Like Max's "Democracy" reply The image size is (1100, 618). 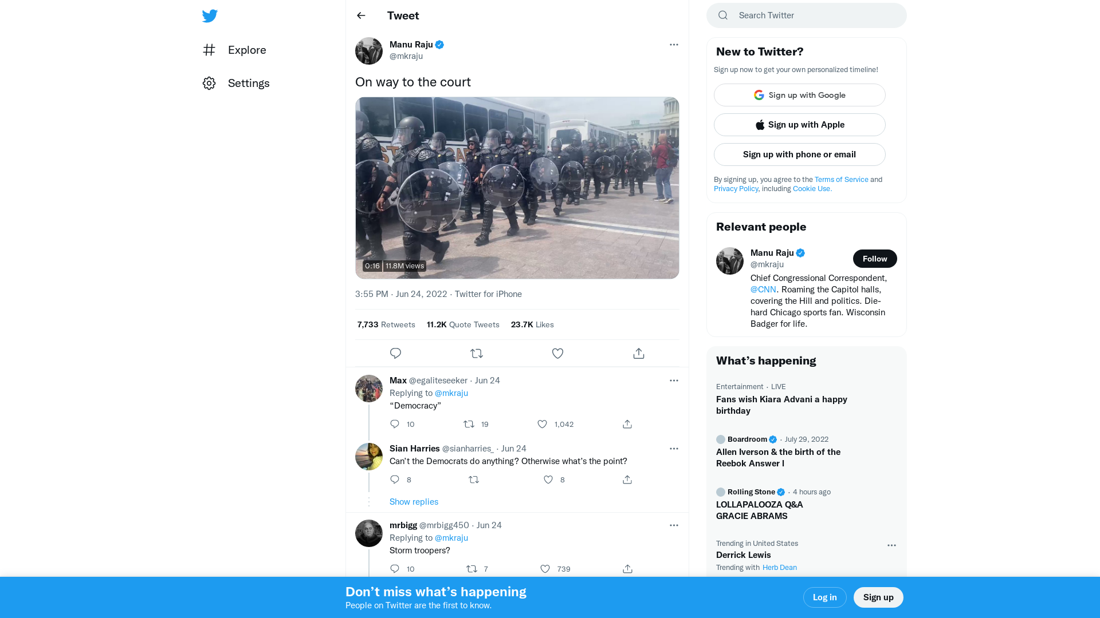point(542,424)
